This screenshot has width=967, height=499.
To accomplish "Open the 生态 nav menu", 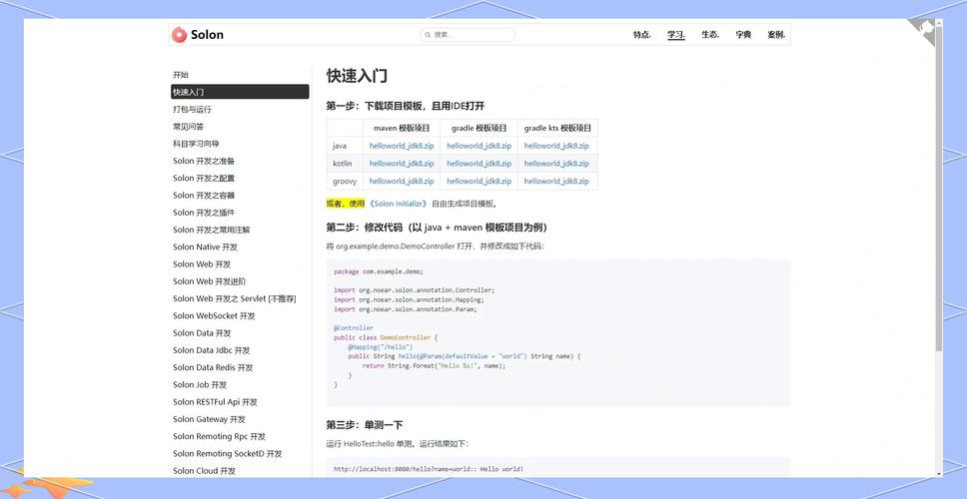I will coord(710,35).
